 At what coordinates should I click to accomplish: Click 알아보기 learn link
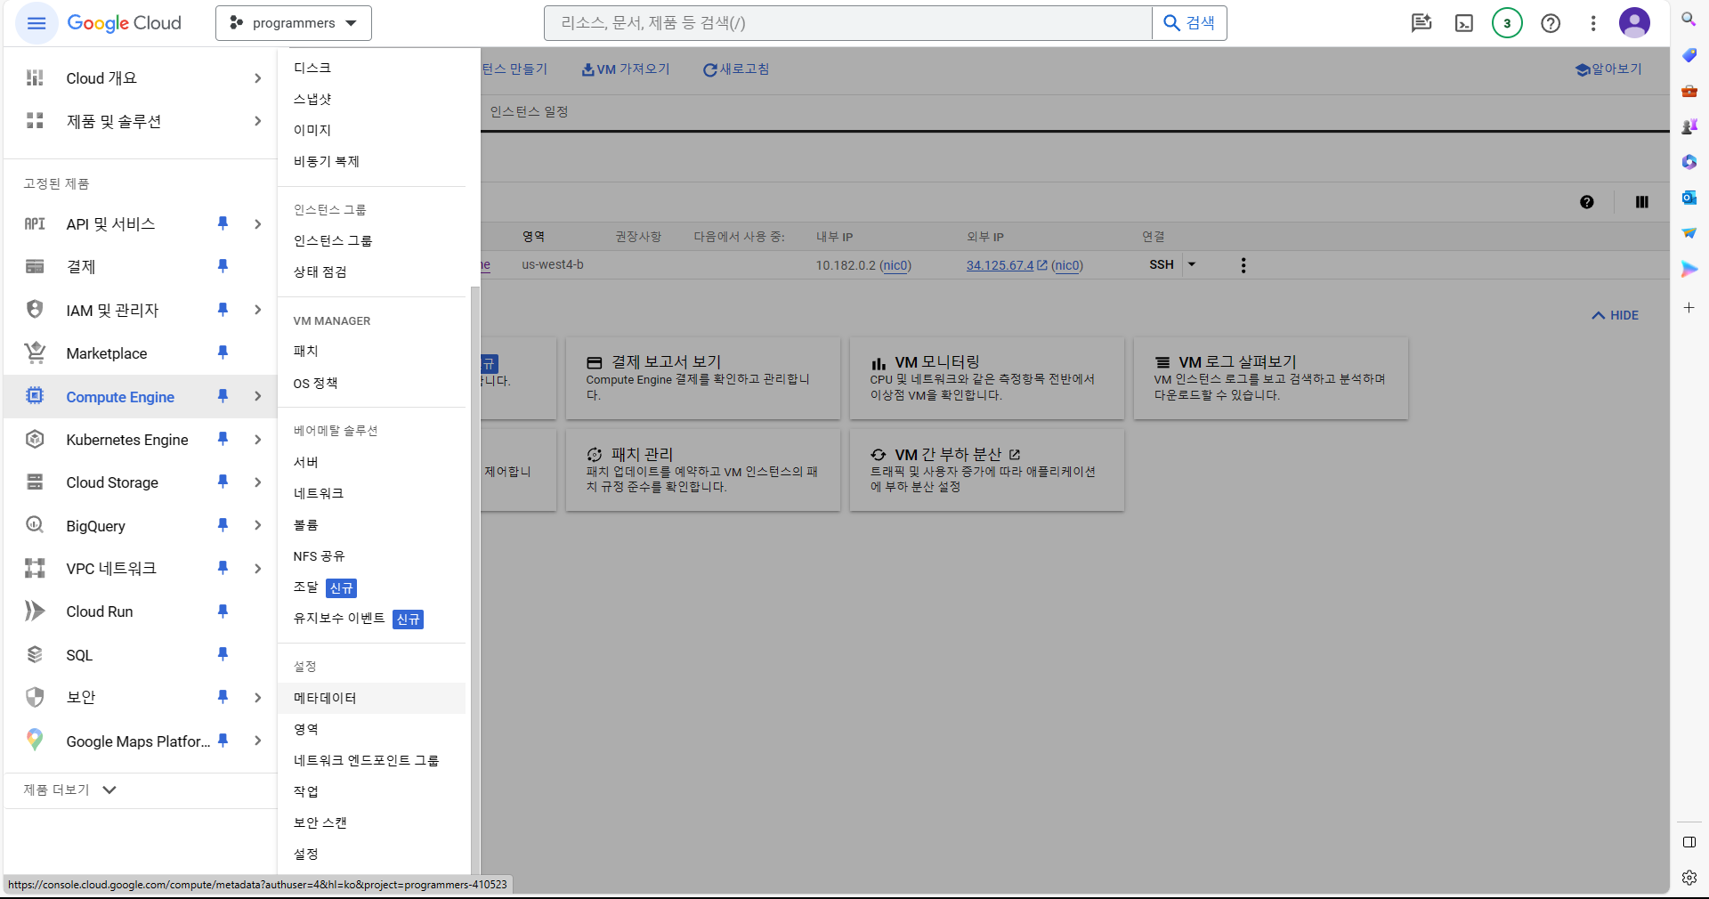1608,69
